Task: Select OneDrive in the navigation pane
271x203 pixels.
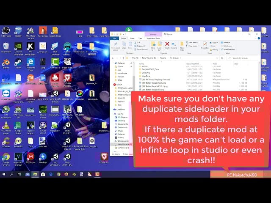Action: pyautogui.click(x=122, y=109)
